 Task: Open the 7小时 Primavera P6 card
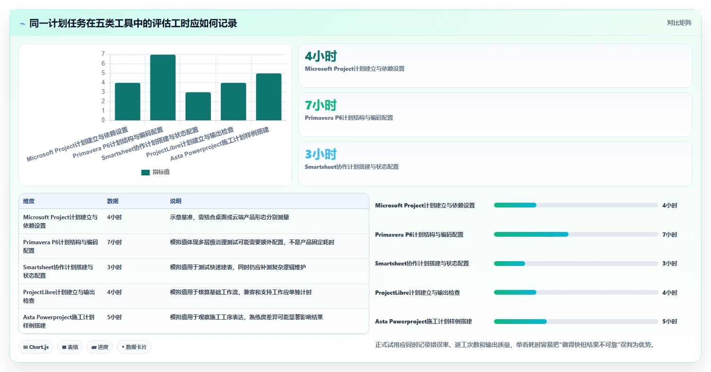pyautogui.click(x=495, y=115)
